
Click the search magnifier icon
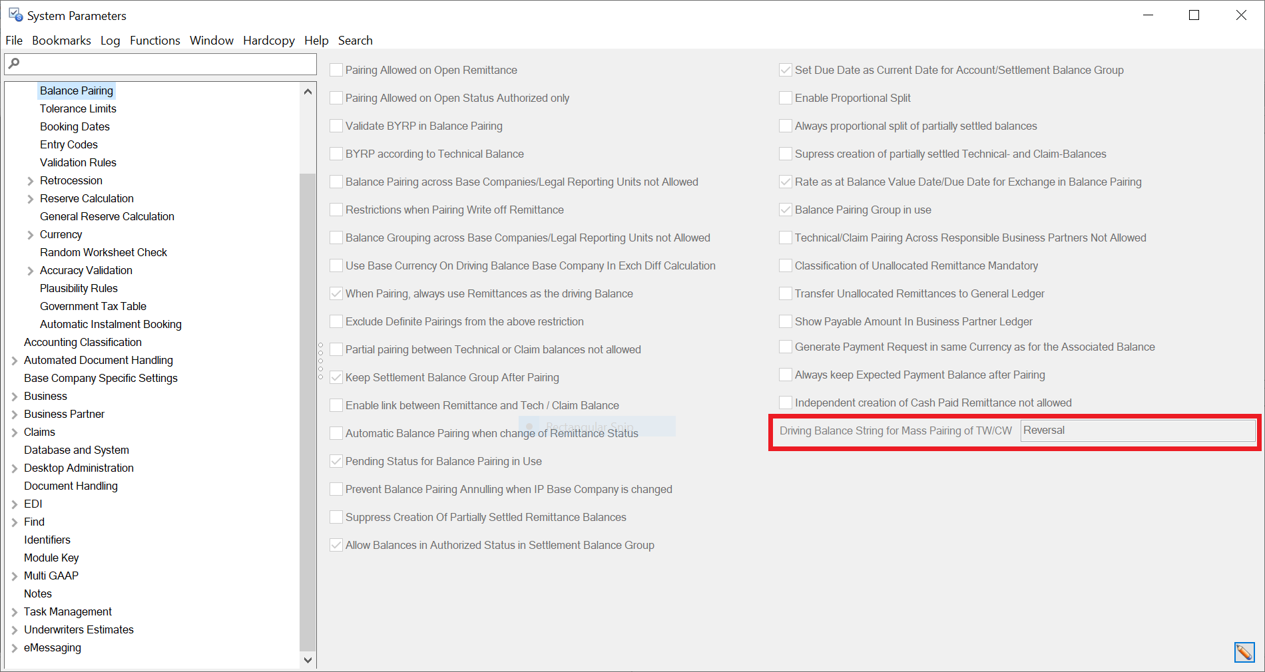pyautogui.click(x=14, y=64)
